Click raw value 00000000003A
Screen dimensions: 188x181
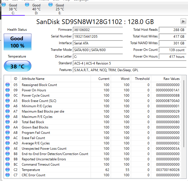click(x=168, y=149)
